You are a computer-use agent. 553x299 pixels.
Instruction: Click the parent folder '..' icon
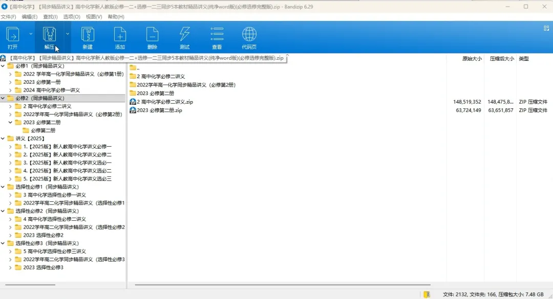click(133, 67)
